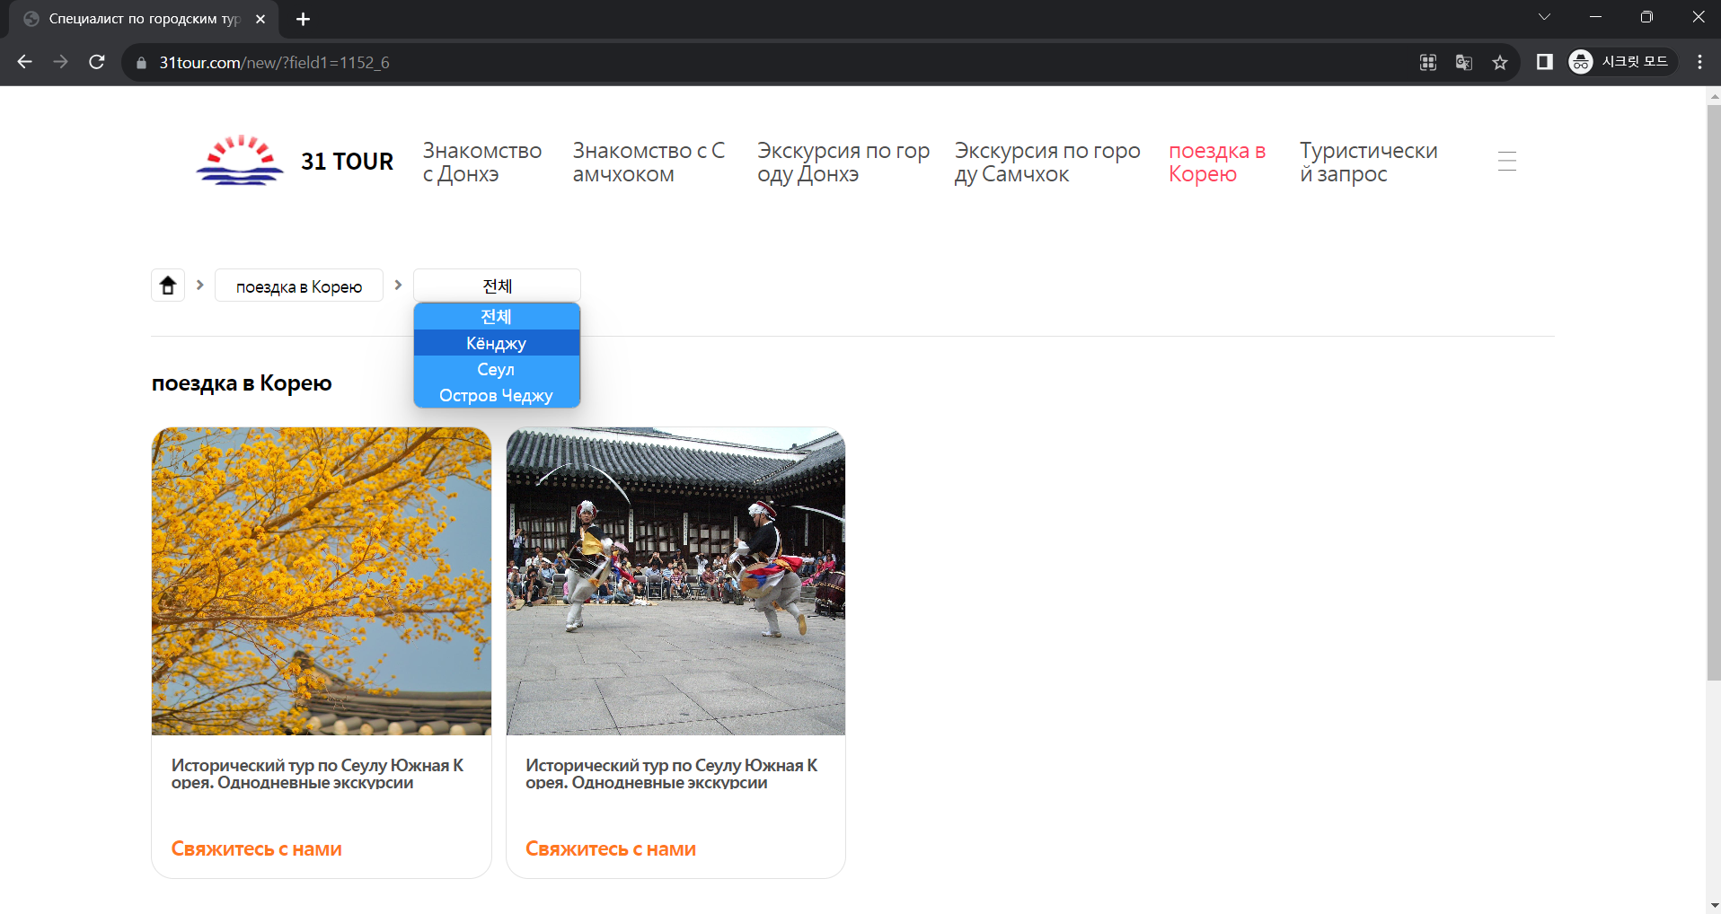Open 'Туристический запрос' menu
Viewport: 1721px width, 914px height.
(x=1368, y=163)
